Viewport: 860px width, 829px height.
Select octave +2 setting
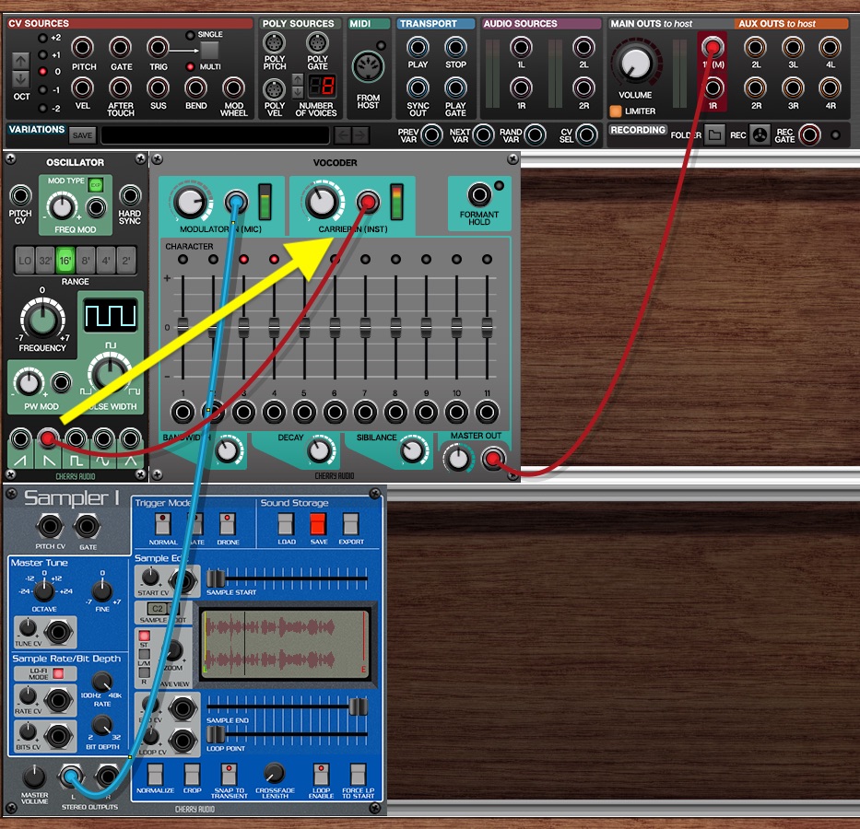(42, 38)
